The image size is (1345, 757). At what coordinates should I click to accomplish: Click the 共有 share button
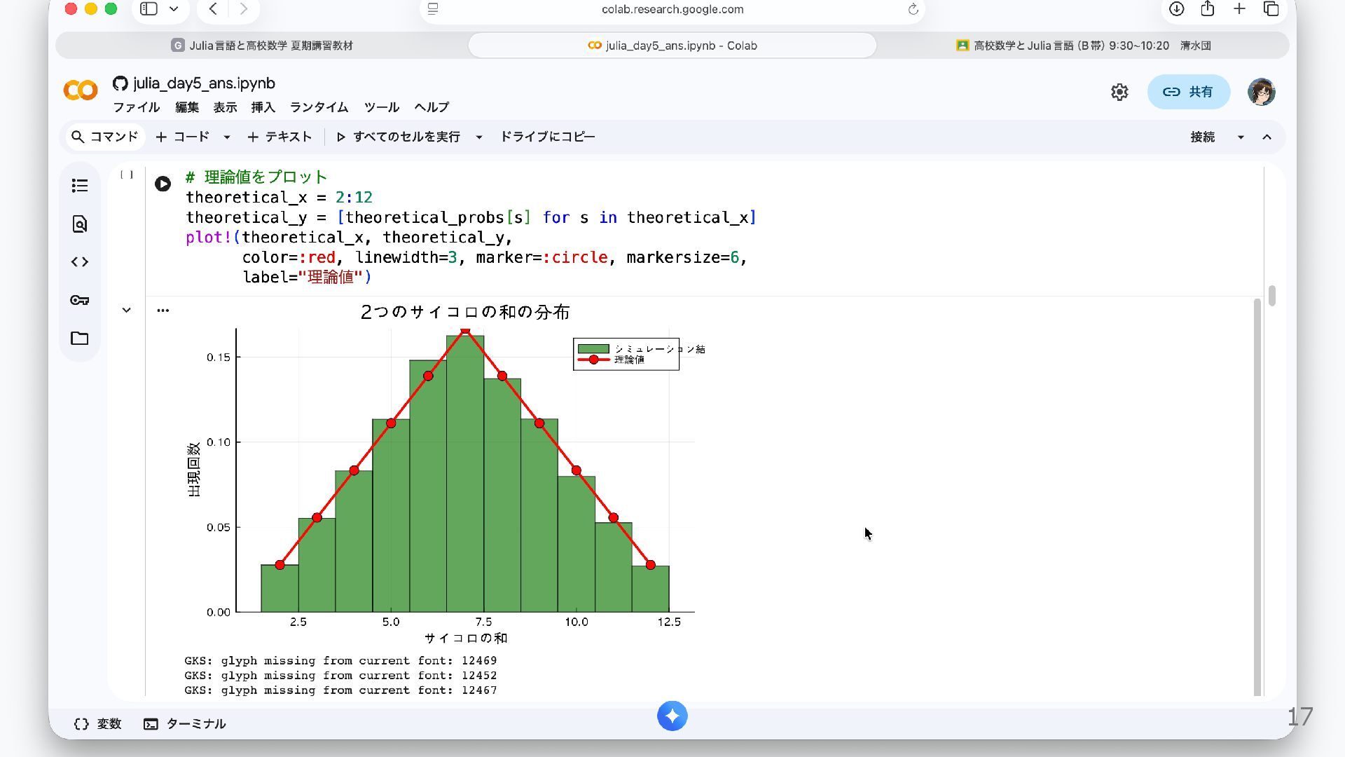click(x=1188, y=92)
